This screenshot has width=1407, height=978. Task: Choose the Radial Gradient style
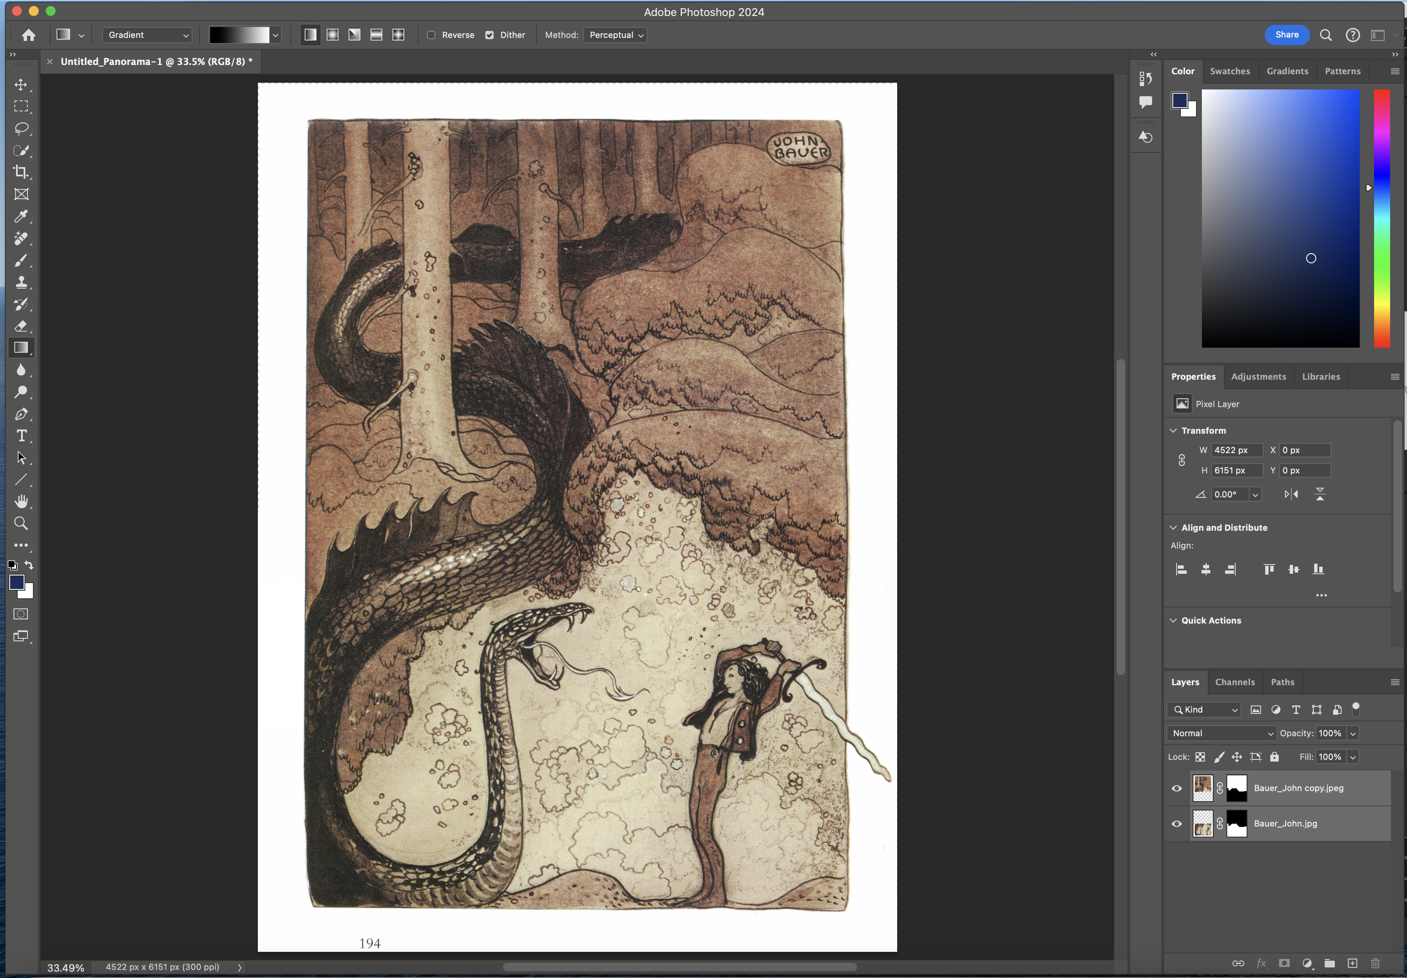point(333,35)
